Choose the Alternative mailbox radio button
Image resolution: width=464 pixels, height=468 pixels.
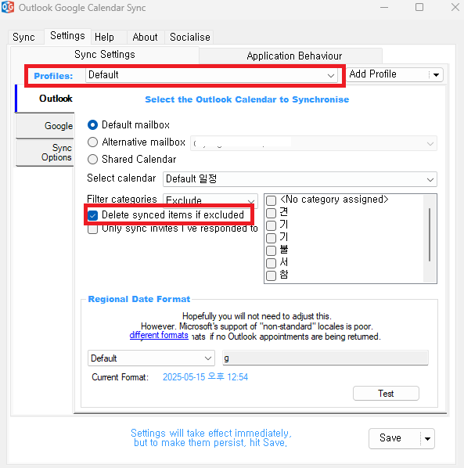[92, 142]
